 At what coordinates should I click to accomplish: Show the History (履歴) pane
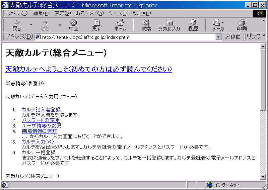pos(193,25)
